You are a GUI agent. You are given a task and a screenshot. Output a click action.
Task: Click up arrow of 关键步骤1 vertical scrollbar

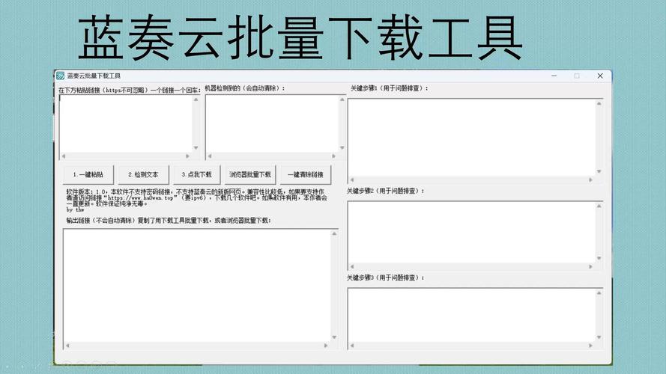pos(599,103)
